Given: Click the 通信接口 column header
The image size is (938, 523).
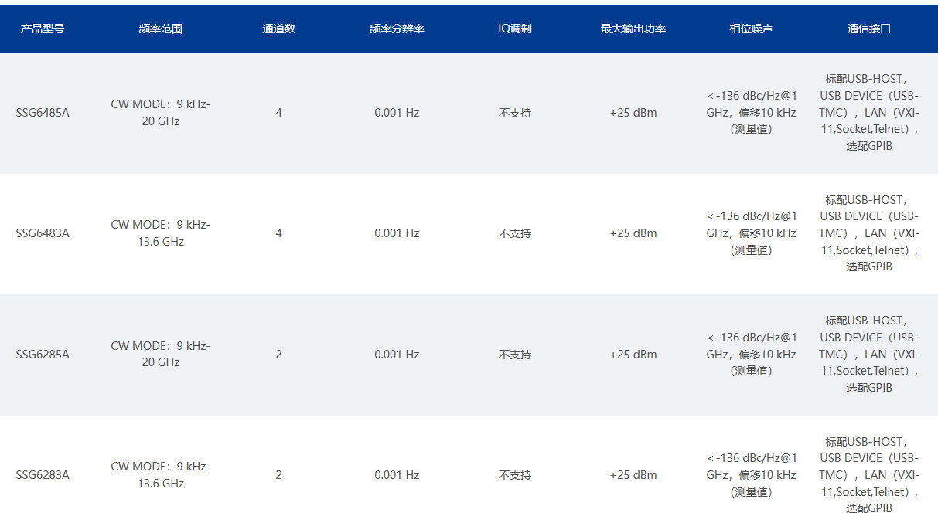Looking at the screenshot, I should [x=869, y=29].
